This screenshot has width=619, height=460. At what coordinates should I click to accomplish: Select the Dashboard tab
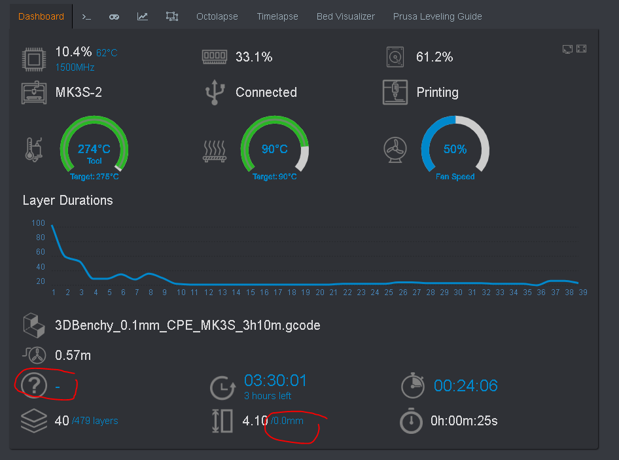click(x=41, y=16)
